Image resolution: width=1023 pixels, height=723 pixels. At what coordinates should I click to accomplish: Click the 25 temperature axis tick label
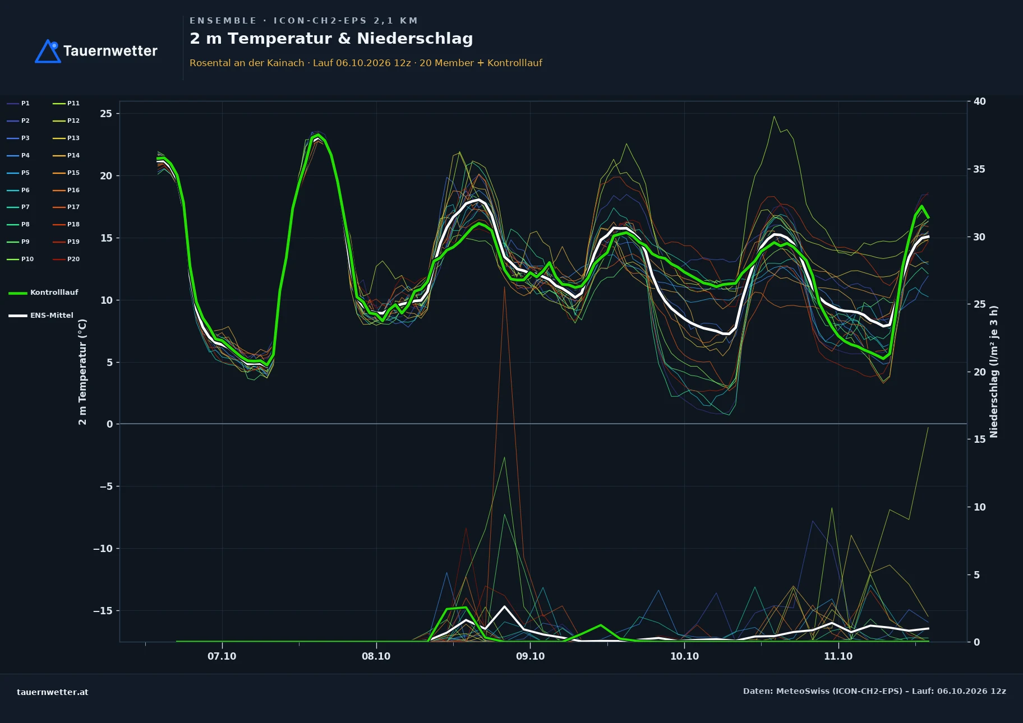pos(106,114)
